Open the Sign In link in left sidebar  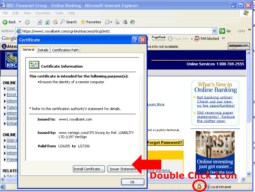coord(12,140)
